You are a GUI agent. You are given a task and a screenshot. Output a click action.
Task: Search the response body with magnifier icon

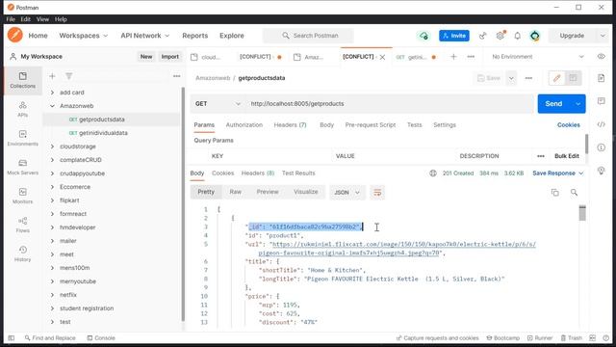pyautogui.click(x=574, y=193)
